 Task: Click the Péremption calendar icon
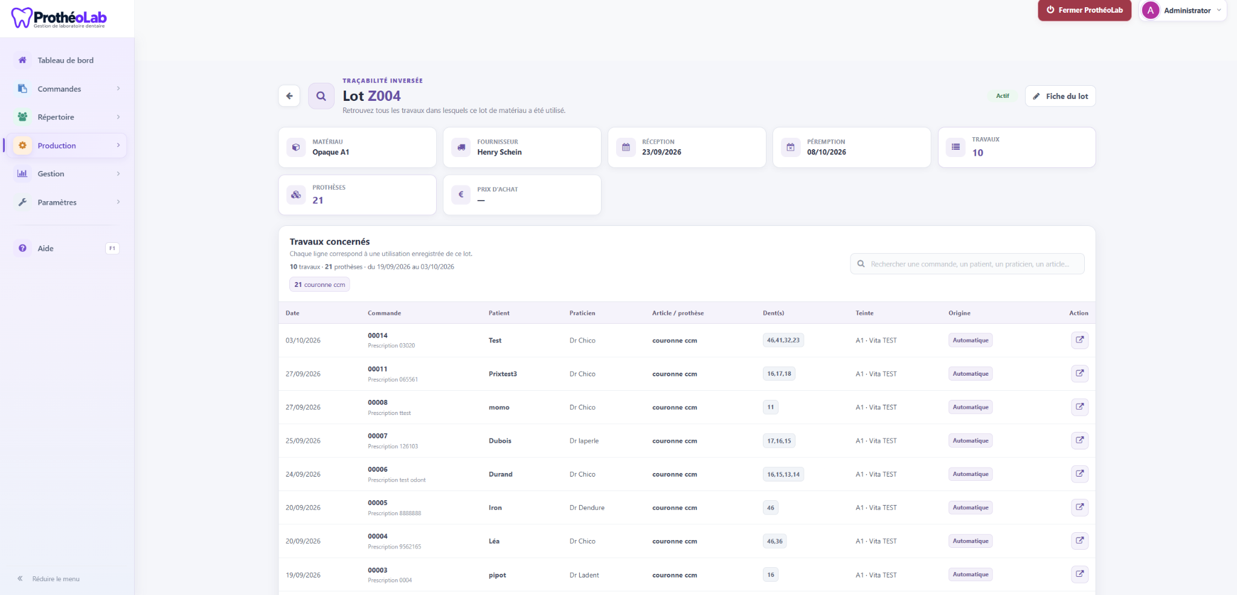tap(791, 147)
